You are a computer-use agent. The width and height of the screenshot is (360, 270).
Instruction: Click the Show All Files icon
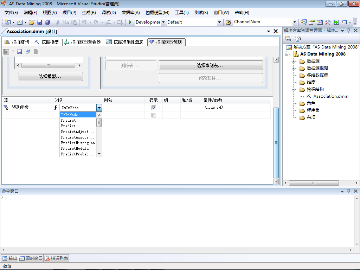298,39
